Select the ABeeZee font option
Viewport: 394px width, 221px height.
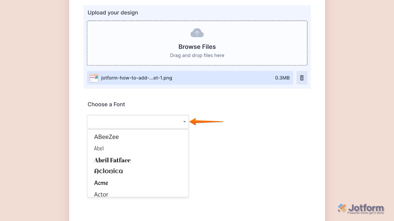pos(106,137)
